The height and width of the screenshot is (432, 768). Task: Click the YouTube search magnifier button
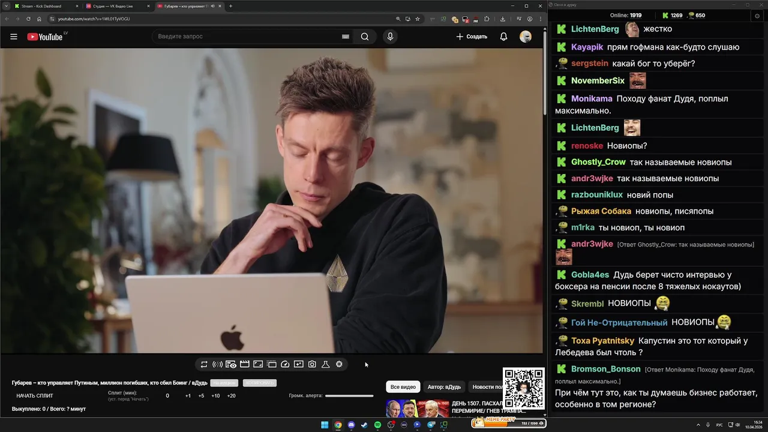tap(365, 37)
